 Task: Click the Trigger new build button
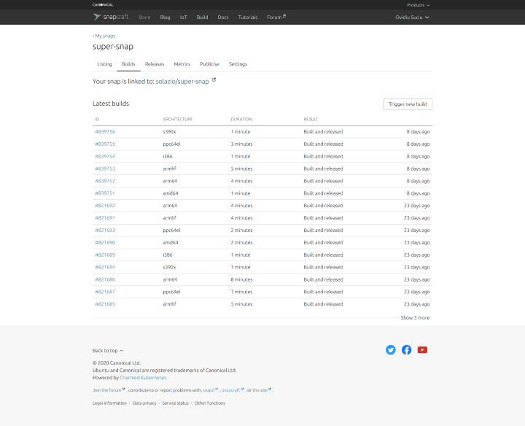point(408,104)
